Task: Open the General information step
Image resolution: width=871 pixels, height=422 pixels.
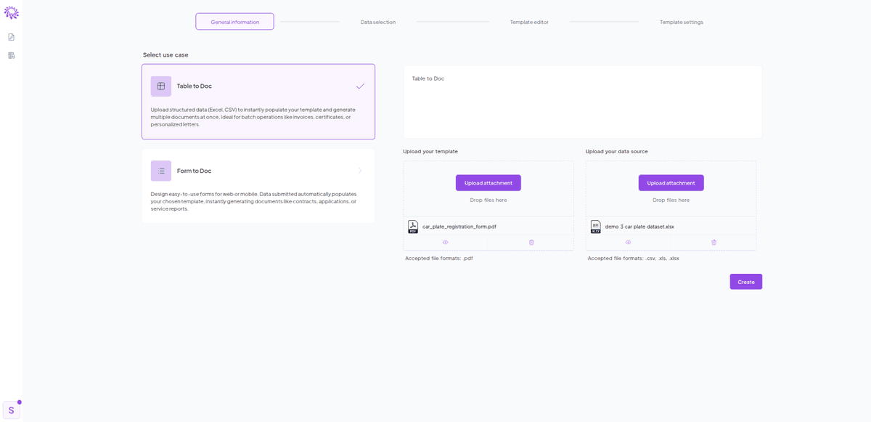Action: [234, 21]
